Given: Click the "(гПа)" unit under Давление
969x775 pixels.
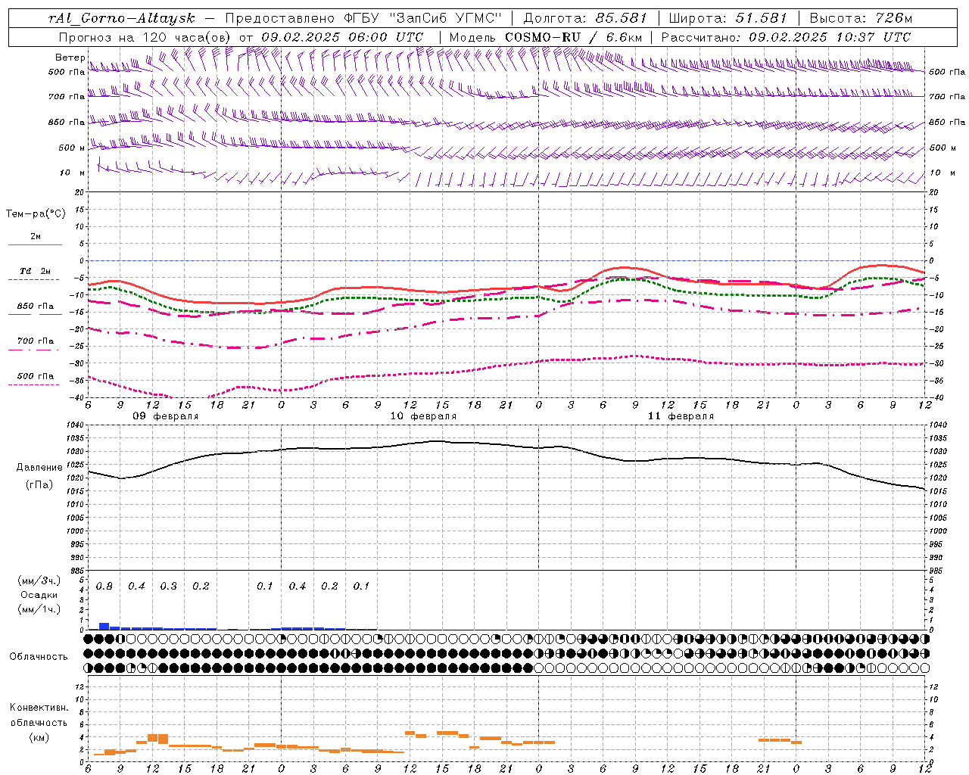Looking at the screenshot, I should tap(39, 485).
